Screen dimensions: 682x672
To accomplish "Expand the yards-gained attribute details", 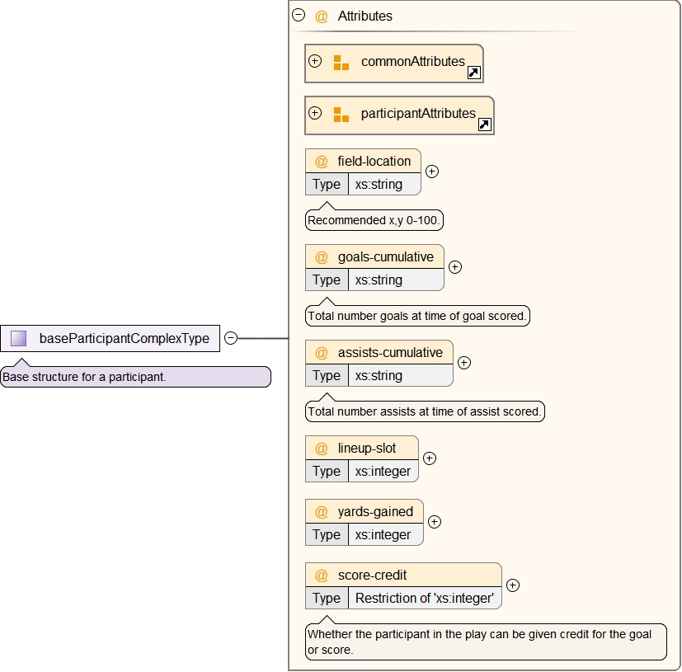I will tap(434, 522).
